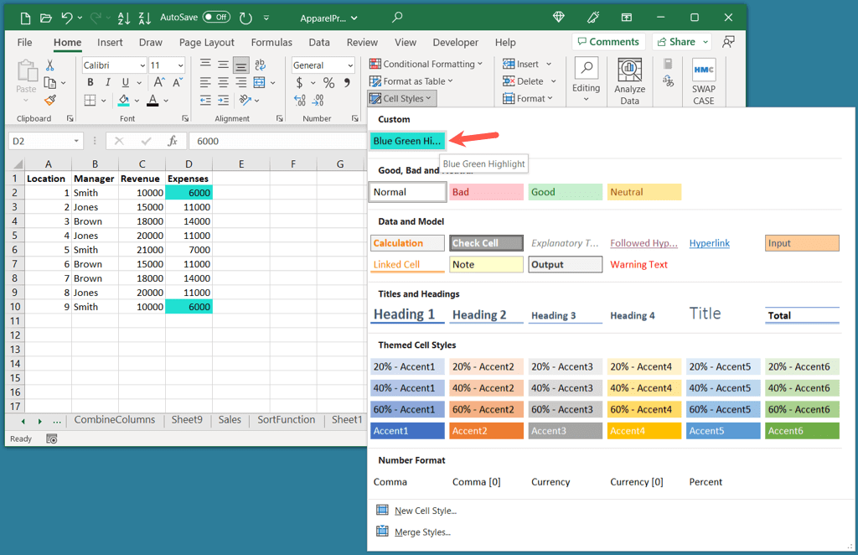Toggle Italic formatting

pyautogui.click(x=107, y=82)
